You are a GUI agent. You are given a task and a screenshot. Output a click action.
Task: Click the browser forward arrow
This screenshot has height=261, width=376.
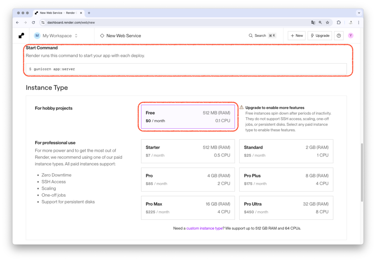[x=25, y=22]
